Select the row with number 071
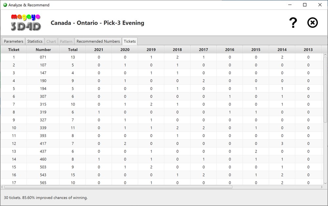Image resolution: width=328 pixels, height=206 pixels. pyautogui.click(x=43, y=57)
